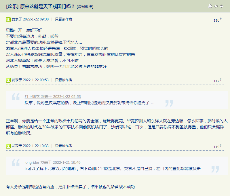Click quoted text 没事，说句皇汉震怒的话
The image size is (230, 196).
point(90,103)
